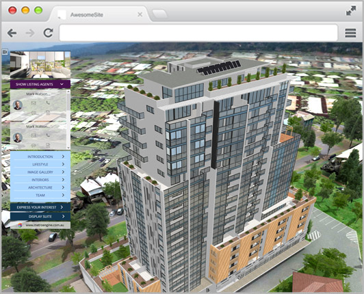
Task: Click the browser back arrow
Action: coord(12,33)
